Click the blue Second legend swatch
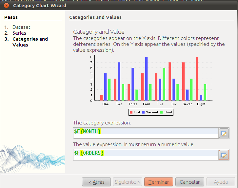Image resolution: width=238 pixels, height=188 pixels. pos(143,112)
